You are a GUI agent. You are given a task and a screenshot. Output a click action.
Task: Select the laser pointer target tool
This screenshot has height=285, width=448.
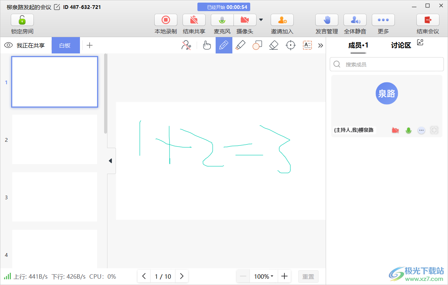tap(290, 45)
